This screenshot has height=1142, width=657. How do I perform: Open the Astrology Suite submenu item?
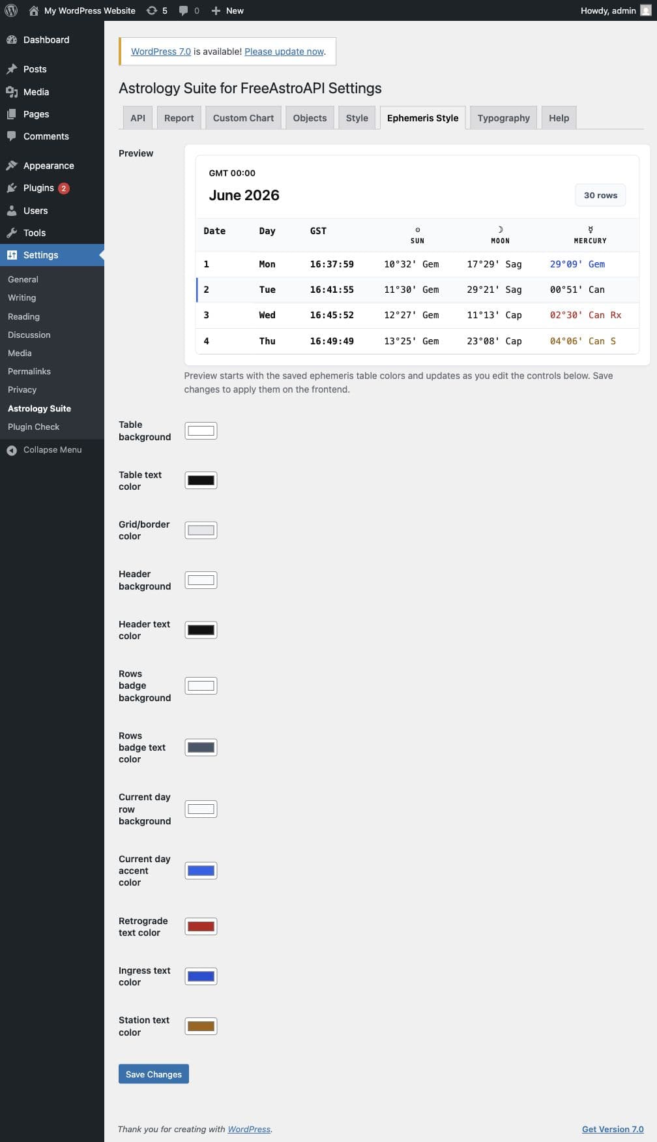click(x=39, y=408)
